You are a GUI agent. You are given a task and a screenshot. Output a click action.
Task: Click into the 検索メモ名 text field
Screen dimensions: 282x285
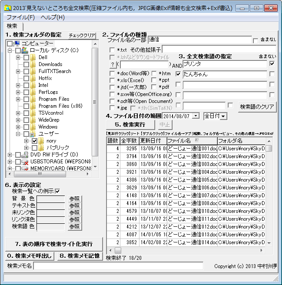click(x=118, y=265)
